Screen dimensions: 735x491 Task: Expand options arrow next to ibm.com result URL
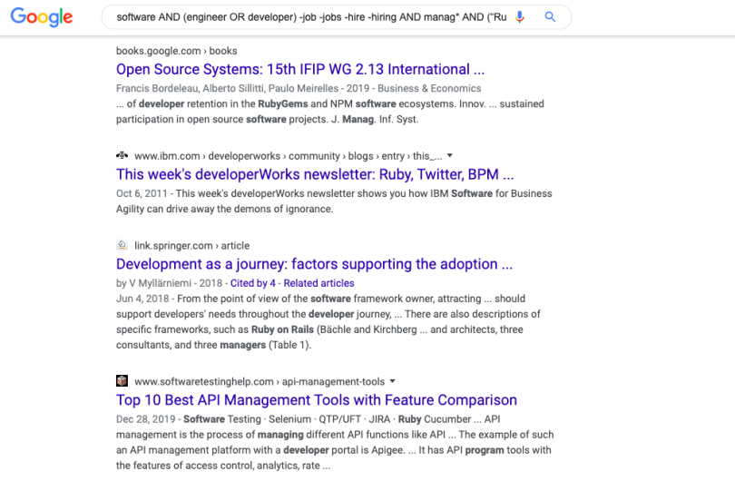point(450,156)
